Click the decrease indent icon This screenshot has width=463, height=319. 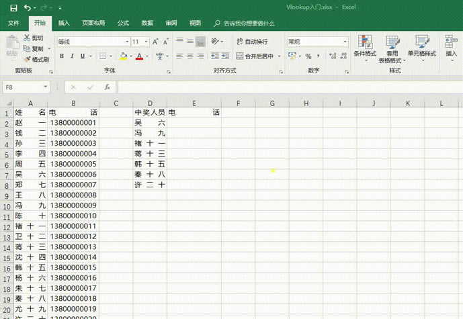point(215,56)
